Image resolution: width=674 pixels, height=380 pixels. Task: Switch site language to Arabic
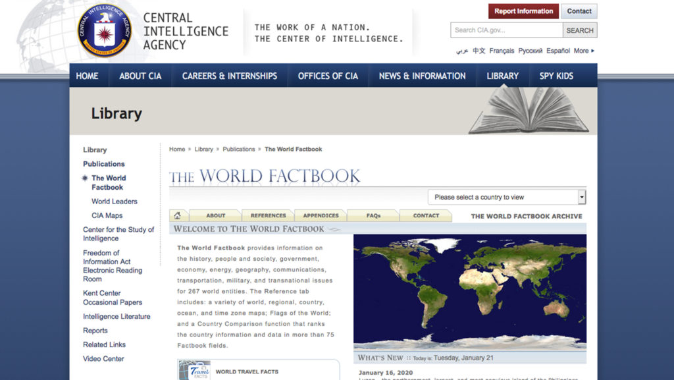[462, 51]
